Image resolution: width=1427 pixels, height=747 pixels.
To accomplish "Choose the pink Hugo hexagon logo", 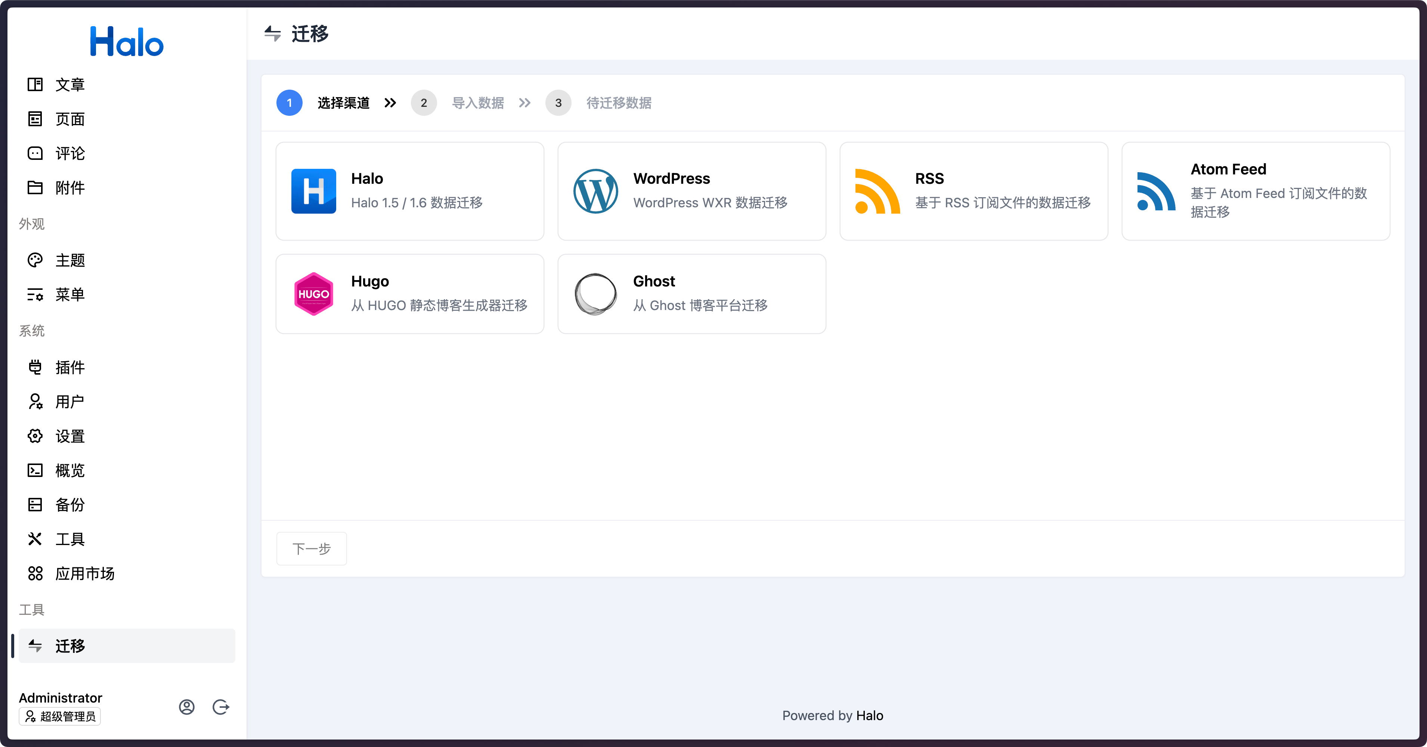I will point(313,294).
